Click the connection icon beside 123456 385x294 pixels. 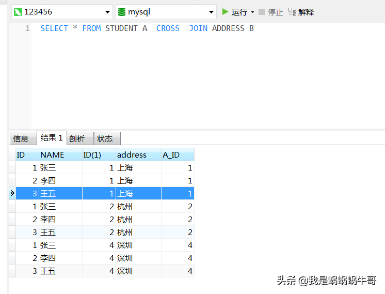(x=18, y=12)
